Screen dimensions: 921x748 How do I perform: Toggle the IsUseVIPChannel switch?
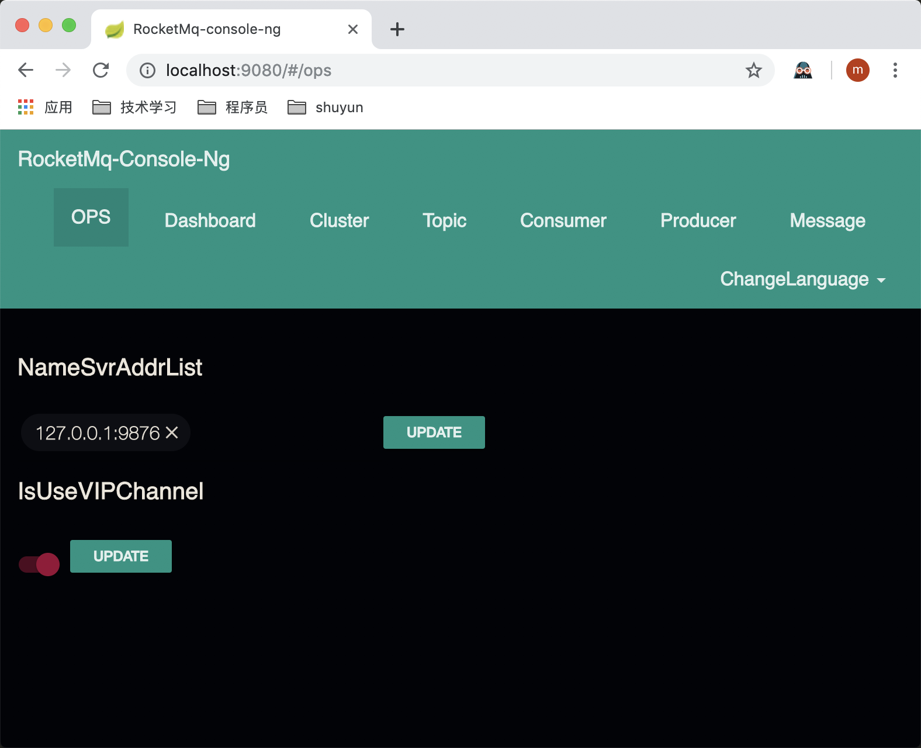39,565
